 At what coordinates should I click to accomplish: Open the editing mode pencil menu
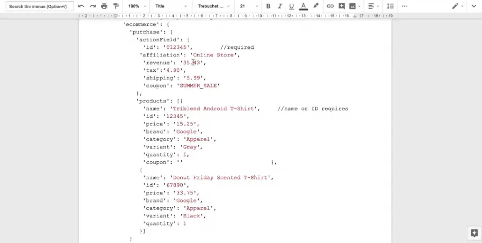pyautogui.click(x=455, y=6)
